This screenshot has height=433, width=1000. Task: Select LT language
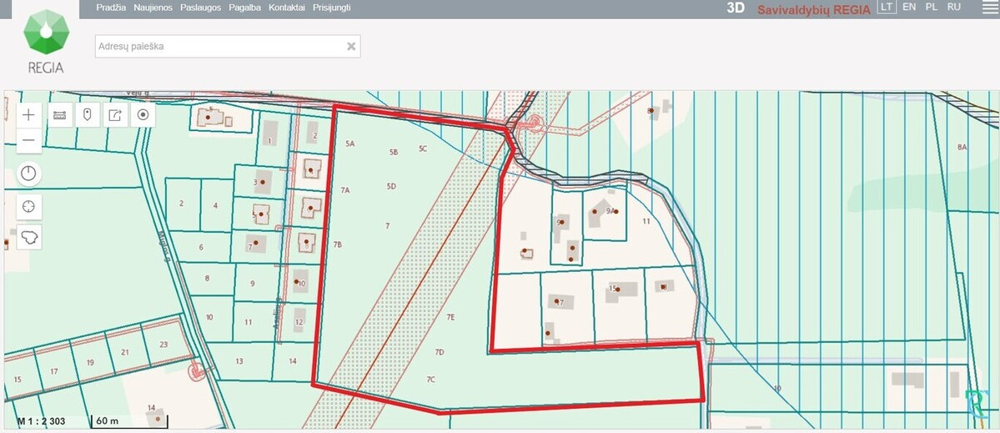(x=887, y=7)
